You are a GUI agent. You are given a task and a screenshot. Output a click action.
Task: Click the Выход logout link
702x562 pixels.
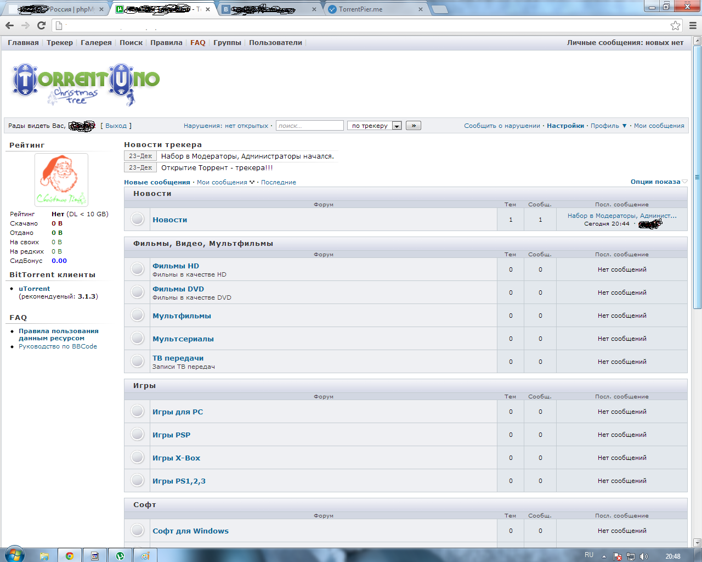pyautogui.click(x=116, y=126)
